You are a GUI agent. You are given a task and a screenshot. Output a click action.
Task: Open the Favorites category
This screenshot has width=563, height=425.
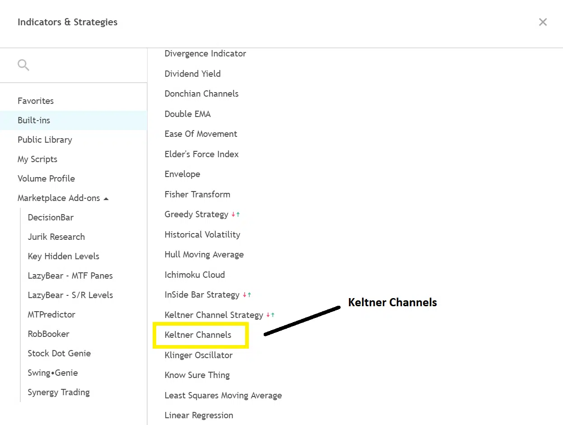[x=36, y=101]
